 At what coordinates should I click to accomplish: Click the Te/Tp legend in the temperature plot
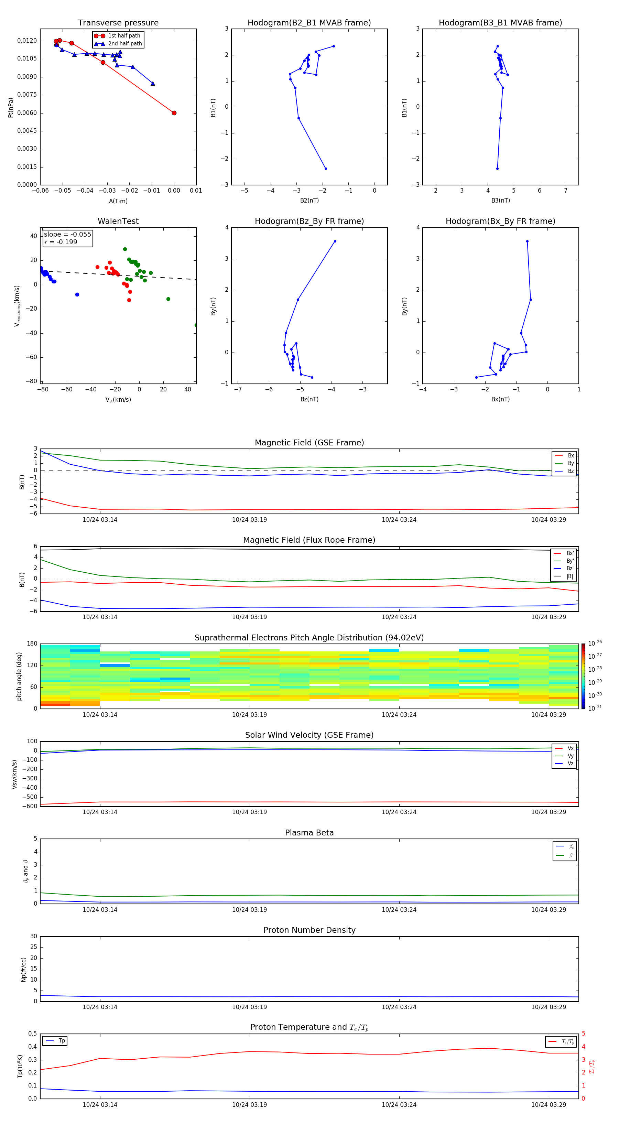click(561, 1042)
